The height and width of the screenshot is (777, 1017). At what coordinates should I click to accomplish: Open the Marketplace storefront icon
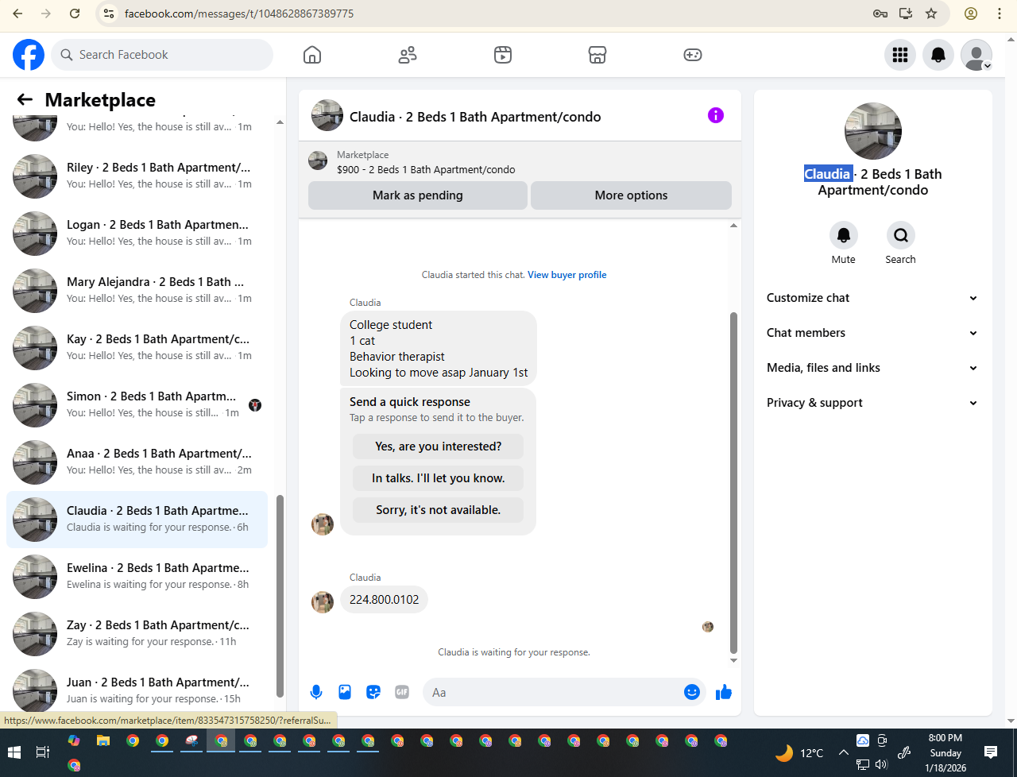[597, 55]
